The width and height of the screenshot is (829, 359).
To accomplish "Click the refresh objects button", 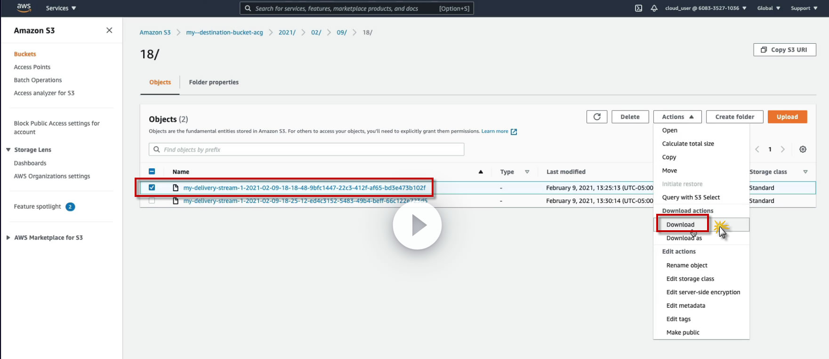I will point(597,117).
